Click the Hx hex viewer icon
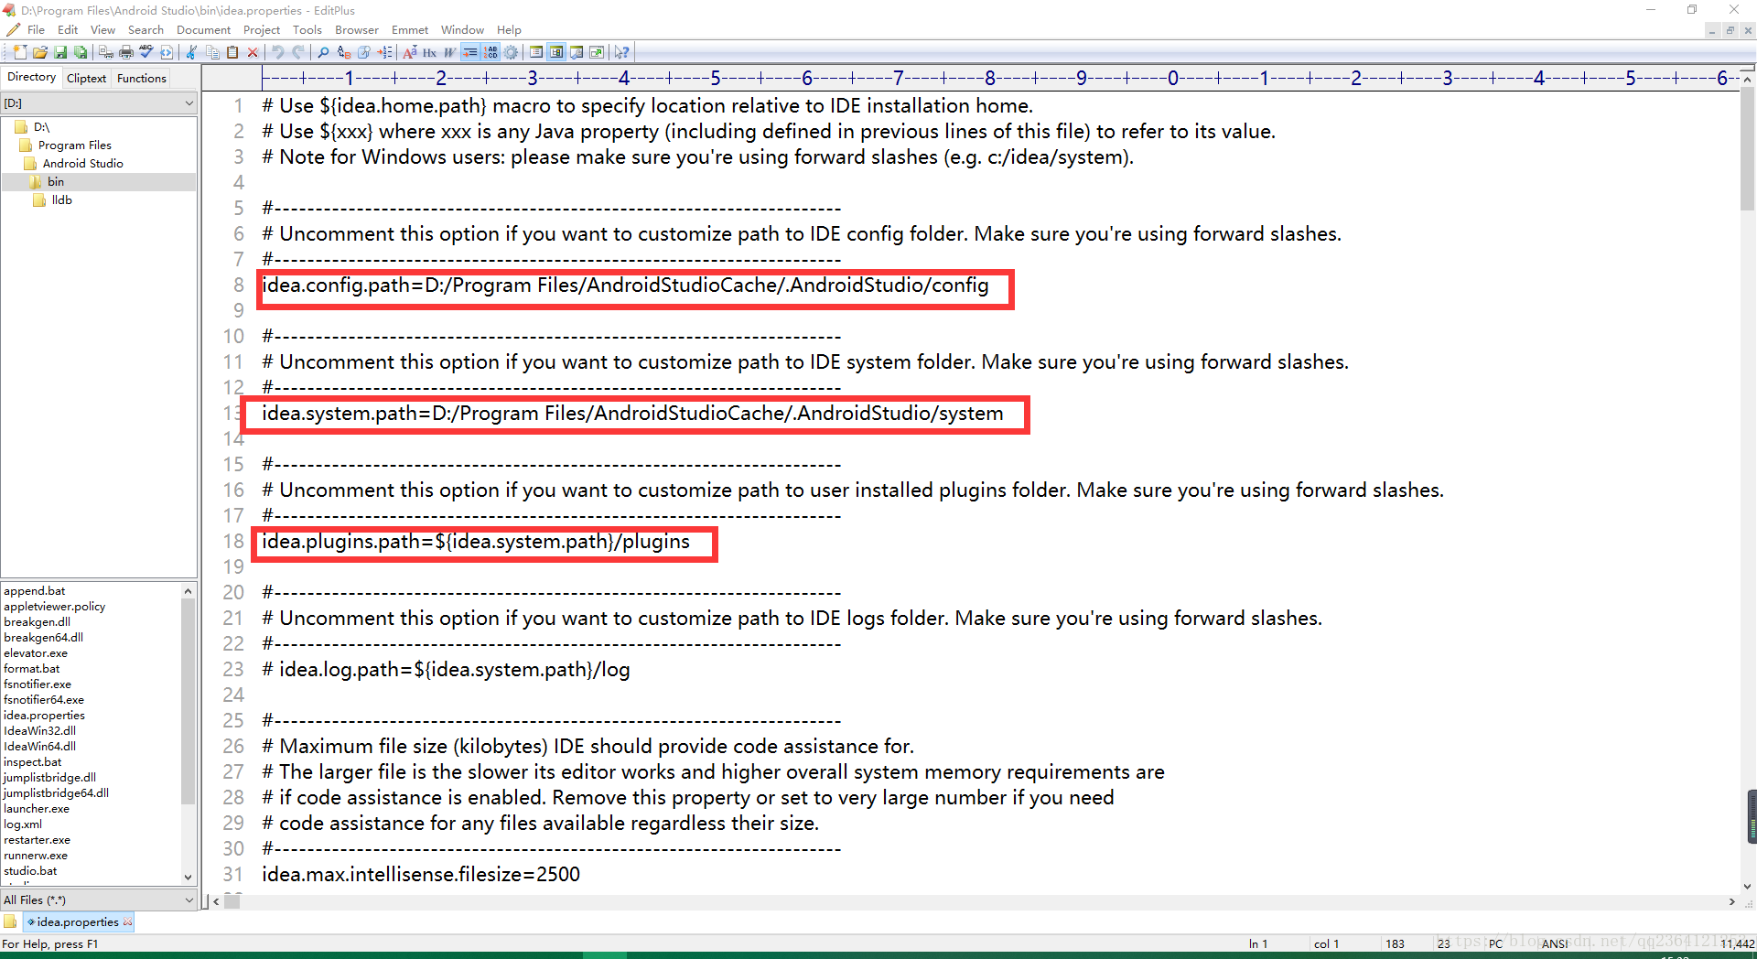The height and width of the screenshot is (959, 1757). (x=429, y=52)
